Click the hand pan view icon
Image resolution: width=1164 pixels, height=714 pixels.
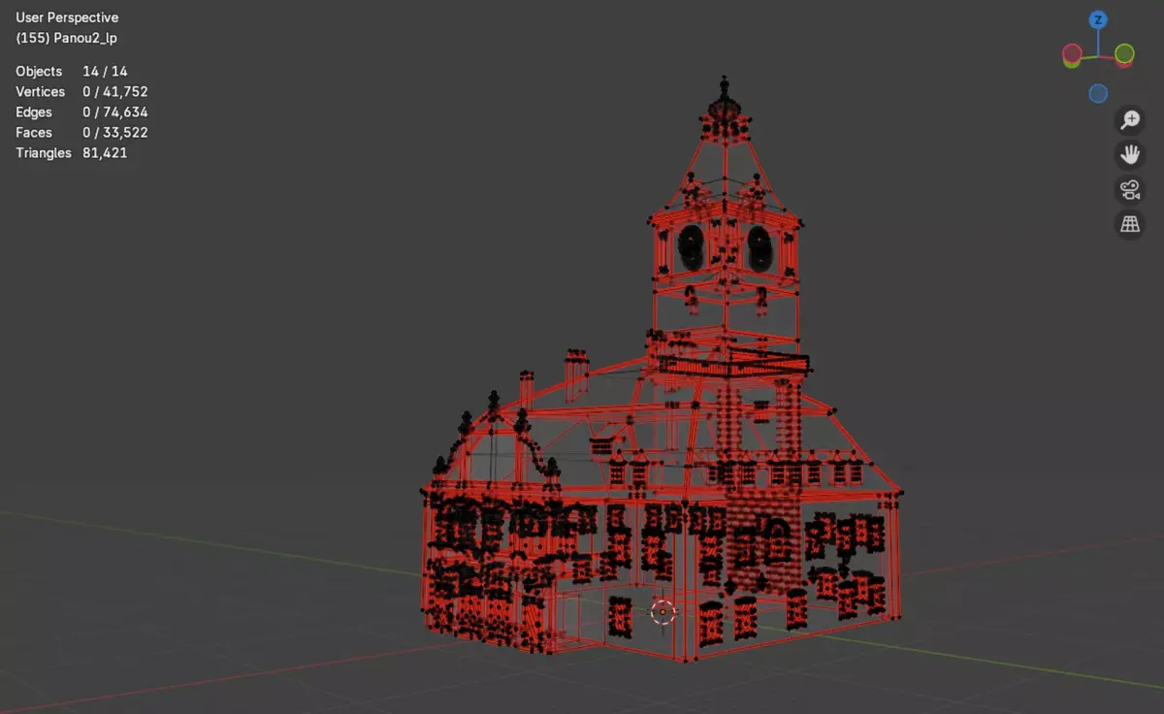(1130, 155)
